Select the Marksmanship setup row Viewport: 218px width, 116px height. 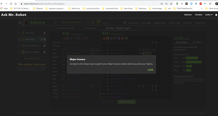(32, 52)
